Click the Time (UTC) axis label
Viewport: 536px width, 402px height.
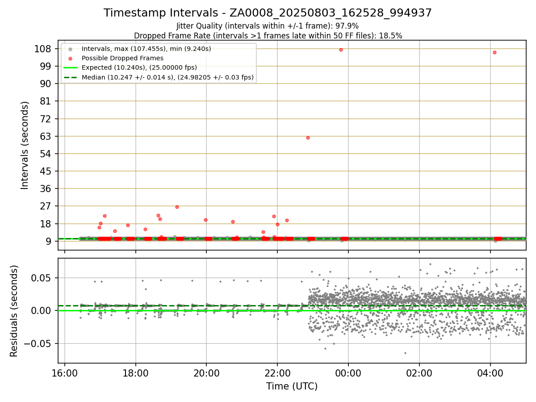click(292, 386)
